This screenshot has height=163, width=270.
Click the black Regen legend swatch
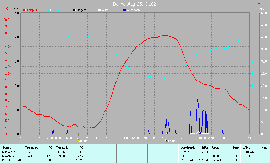tap(74, 10)
